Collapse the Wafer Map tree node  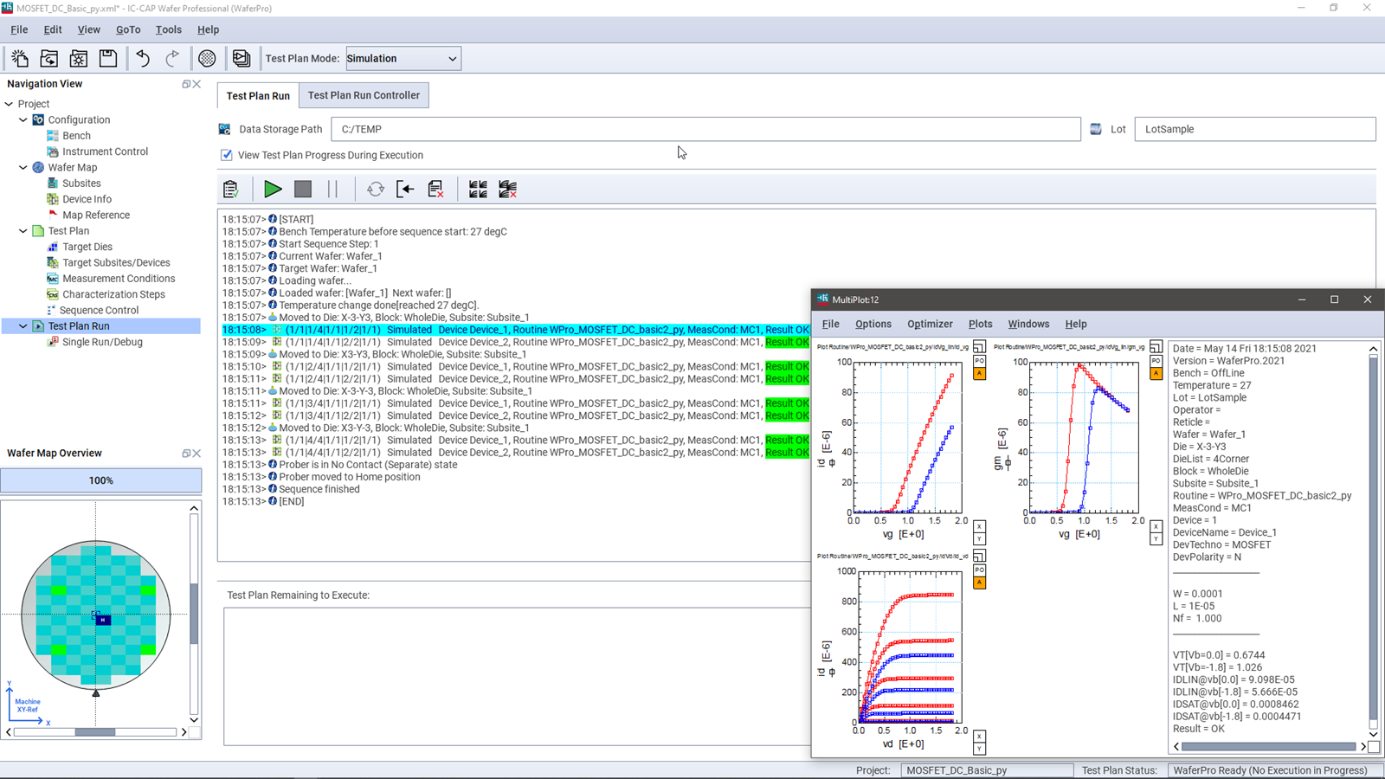coord(23,167)
